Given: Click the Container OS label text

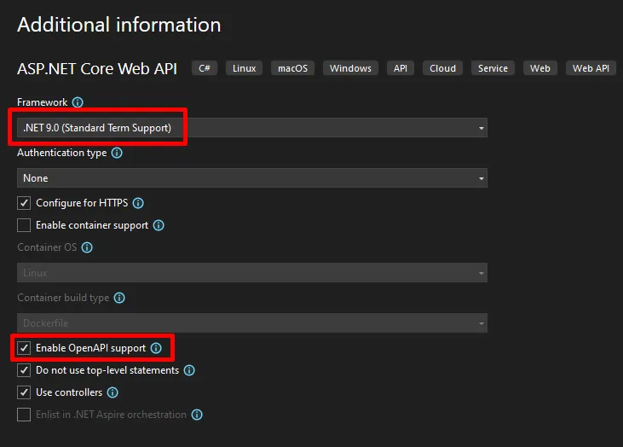Looking at the screenshot, I should (47, 247).
